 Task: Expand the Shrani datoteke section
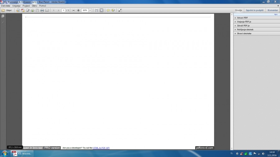click(x=244, y=34)
